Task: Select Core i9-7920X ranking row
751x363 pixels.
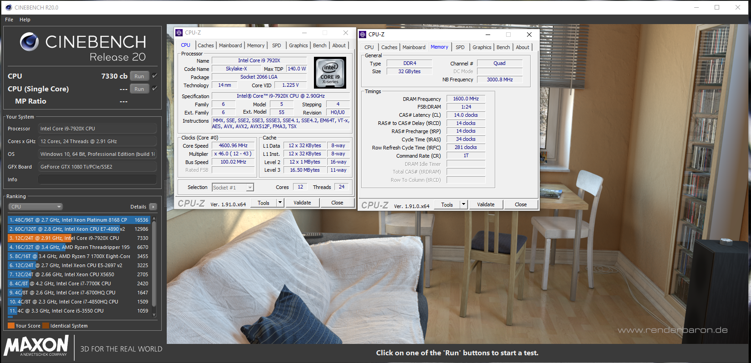Action: point(79,238)
